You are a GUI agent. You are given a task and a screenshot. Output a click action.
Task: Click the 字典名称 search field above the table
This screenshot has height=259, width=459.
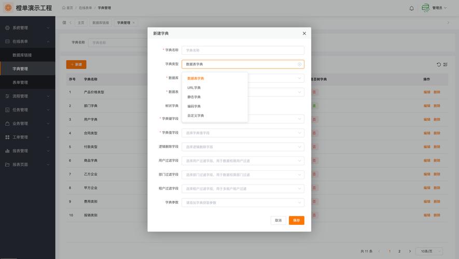(118, 42)
